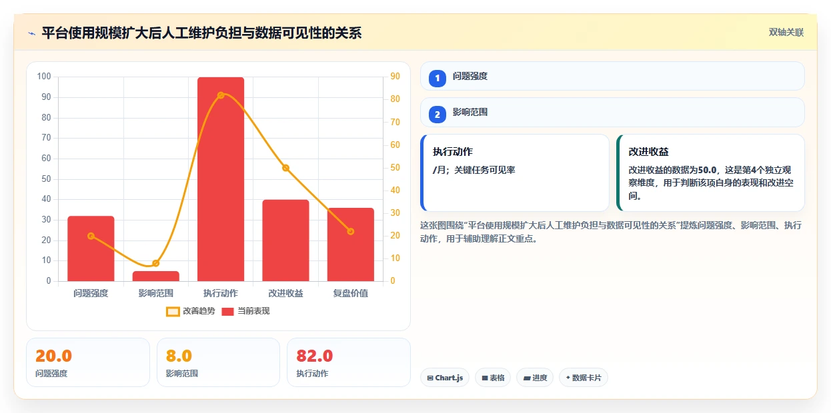The height and width of the screenshot is (413, 831).
Task: Click the orange right axis label 90
Action: (395, 77)
